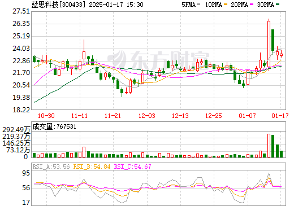Click the 30PMA legend label
Image resolution: width=294 pixels, height=206 pixels.
coord(265,5)
